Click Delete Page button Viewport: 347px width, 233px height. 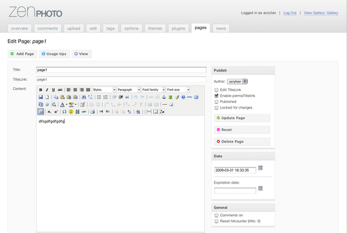pyautogui.click(x=242, y=141)
